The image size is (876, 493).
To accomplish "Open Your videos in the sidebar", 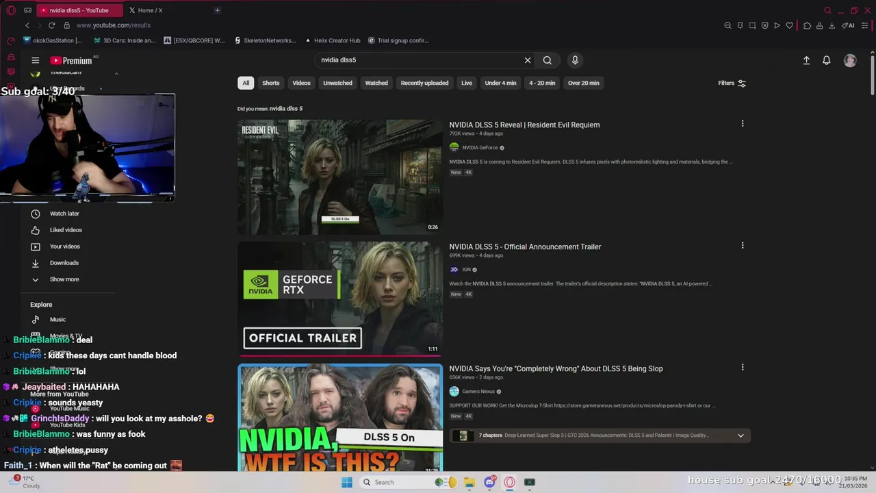I will (64, 246).
